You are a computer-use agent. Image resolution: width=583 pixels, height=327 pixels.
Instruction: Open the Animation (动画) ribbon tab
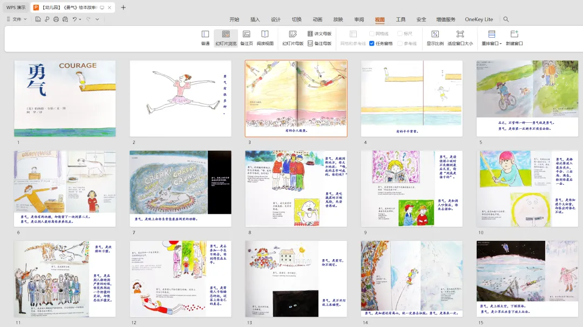[317, 19]
